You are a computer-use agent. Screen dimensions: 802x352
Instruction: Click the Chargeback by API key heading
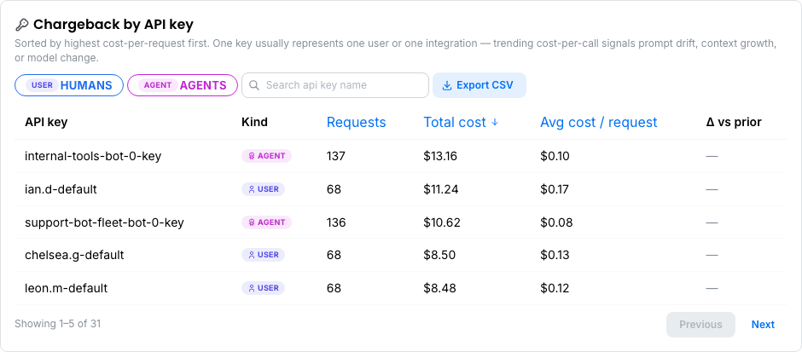[113, 25]
